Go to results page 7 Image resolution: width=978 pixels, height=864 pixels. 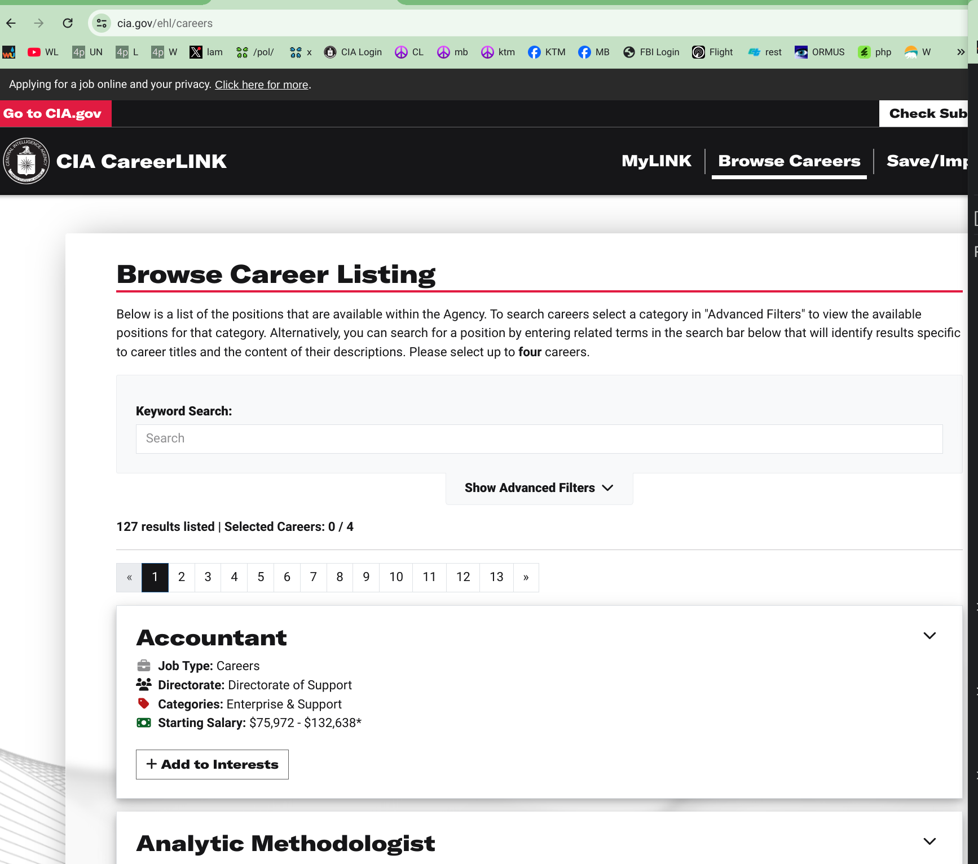point(314,577)
